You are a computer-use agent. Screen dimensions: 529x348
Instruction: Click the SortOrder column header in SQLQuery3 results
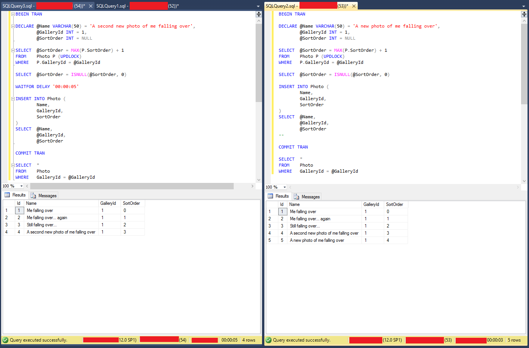[x=133, y=203]
